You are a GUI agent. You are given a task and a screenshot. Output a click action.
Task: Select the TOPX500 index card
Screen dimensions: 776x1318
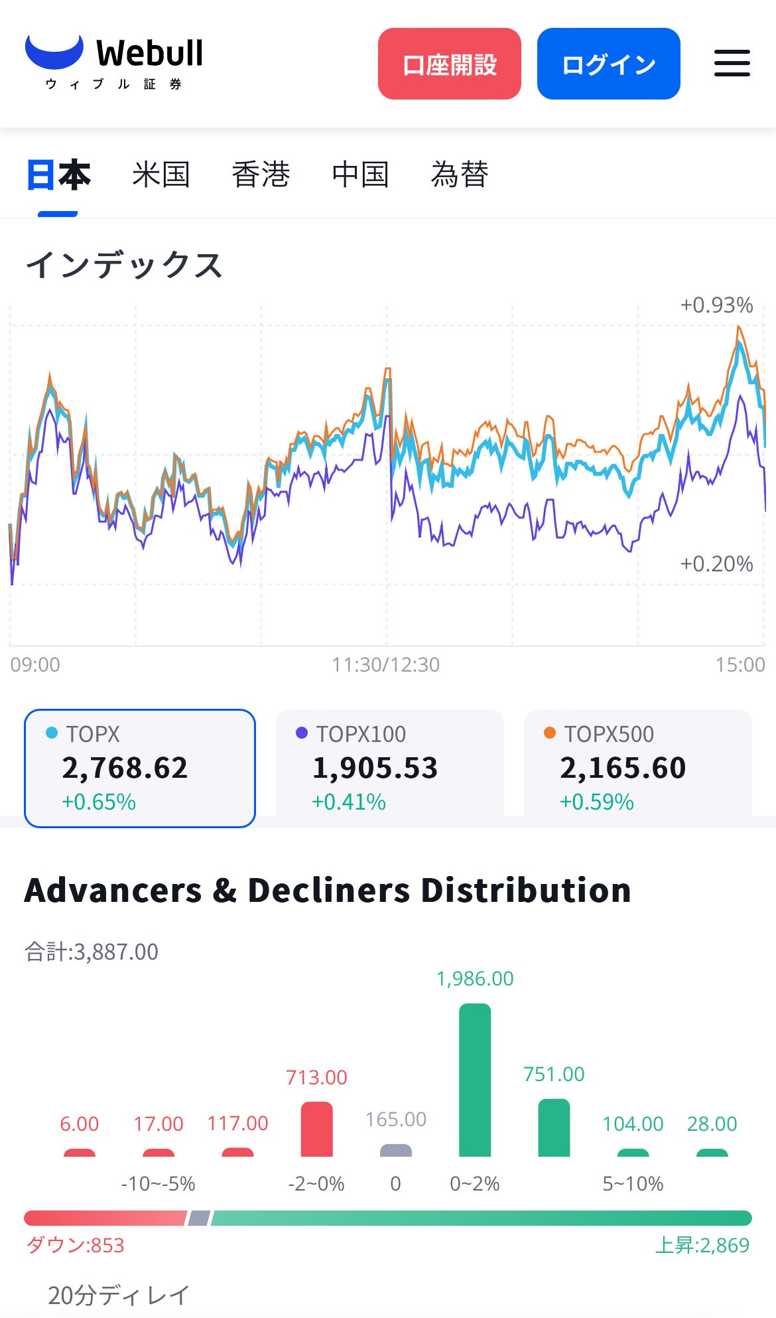[637, 768]
